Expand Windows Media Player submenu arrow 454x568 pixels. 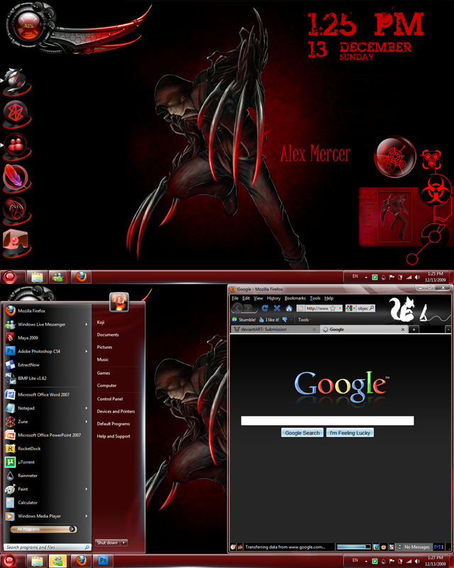point(86,516)
